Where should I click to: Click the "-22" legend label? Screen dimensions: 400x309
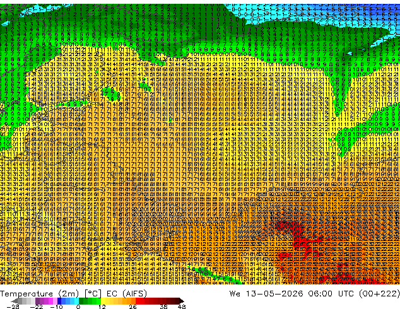pos(37,306)
